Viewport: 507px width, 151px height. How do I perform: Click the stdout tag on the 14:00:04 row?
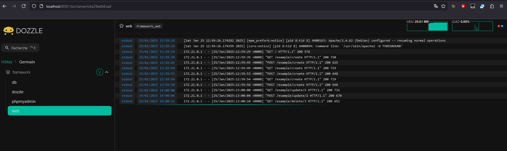(x=127, y=96)
